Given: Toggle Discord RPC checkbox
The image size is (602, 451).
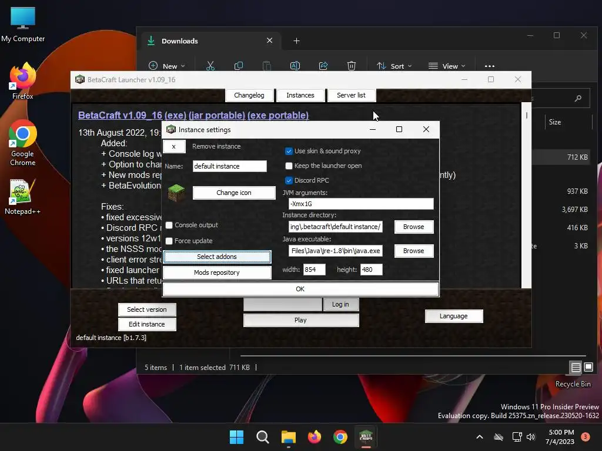Looking at the screenshot, I should click(289, 180).
